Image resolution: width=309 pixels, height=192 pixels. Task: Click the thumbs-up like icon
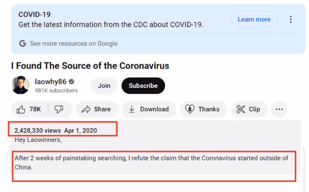tap(21, 109)
